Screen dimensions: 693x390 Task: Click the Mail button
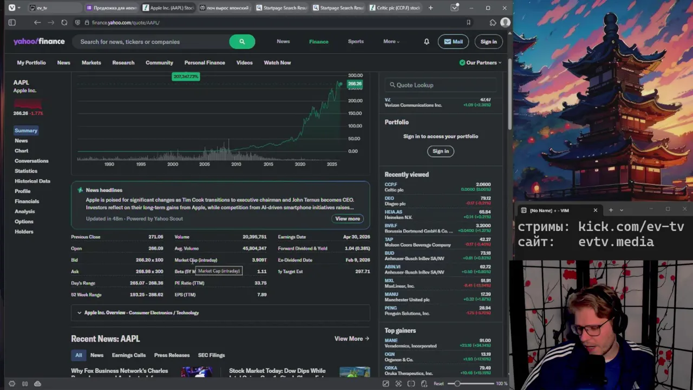tap(453, 42)
